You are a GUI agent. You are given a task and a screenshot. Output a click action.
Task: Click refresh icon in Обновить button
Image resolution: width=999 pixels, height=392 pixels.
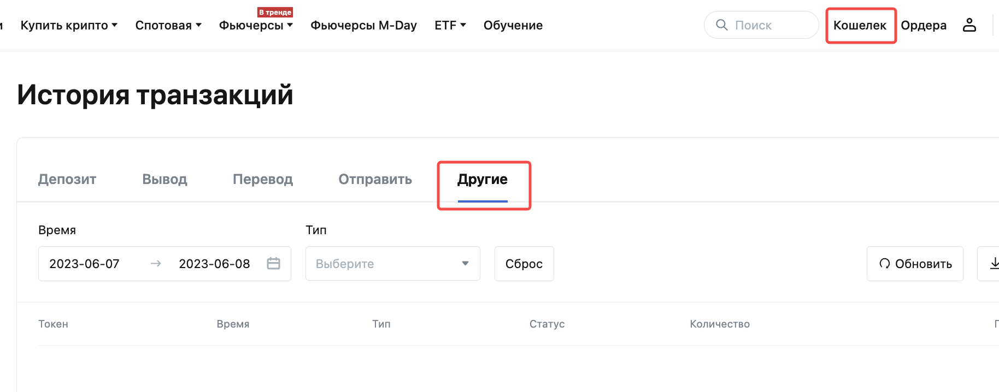point(884,264)
